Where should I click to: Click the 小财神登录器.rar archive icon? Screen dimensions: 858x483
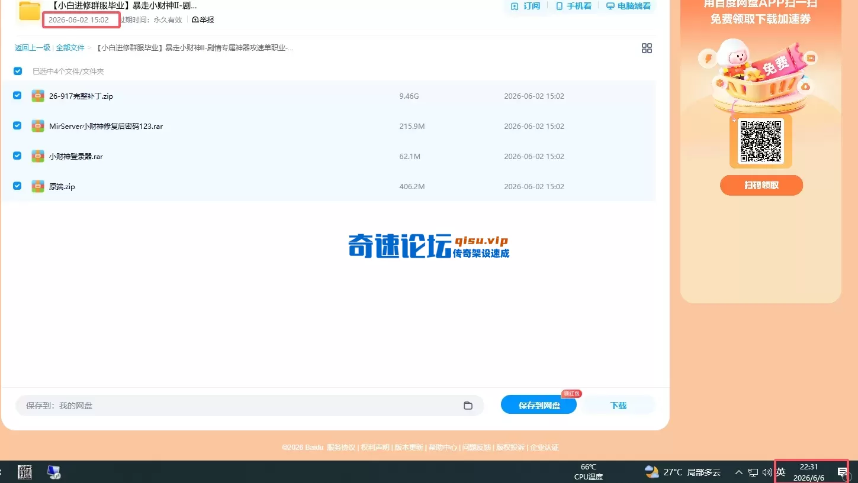tap(38, 156)
